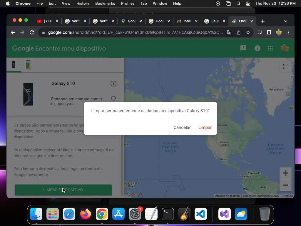This screenshot has width=301, height=226.
Task: Bookmark this page with the star
Action: click(248, 32)
